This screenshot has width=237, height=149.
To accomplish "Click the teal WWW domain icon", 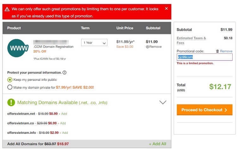I will click(18, 48).
